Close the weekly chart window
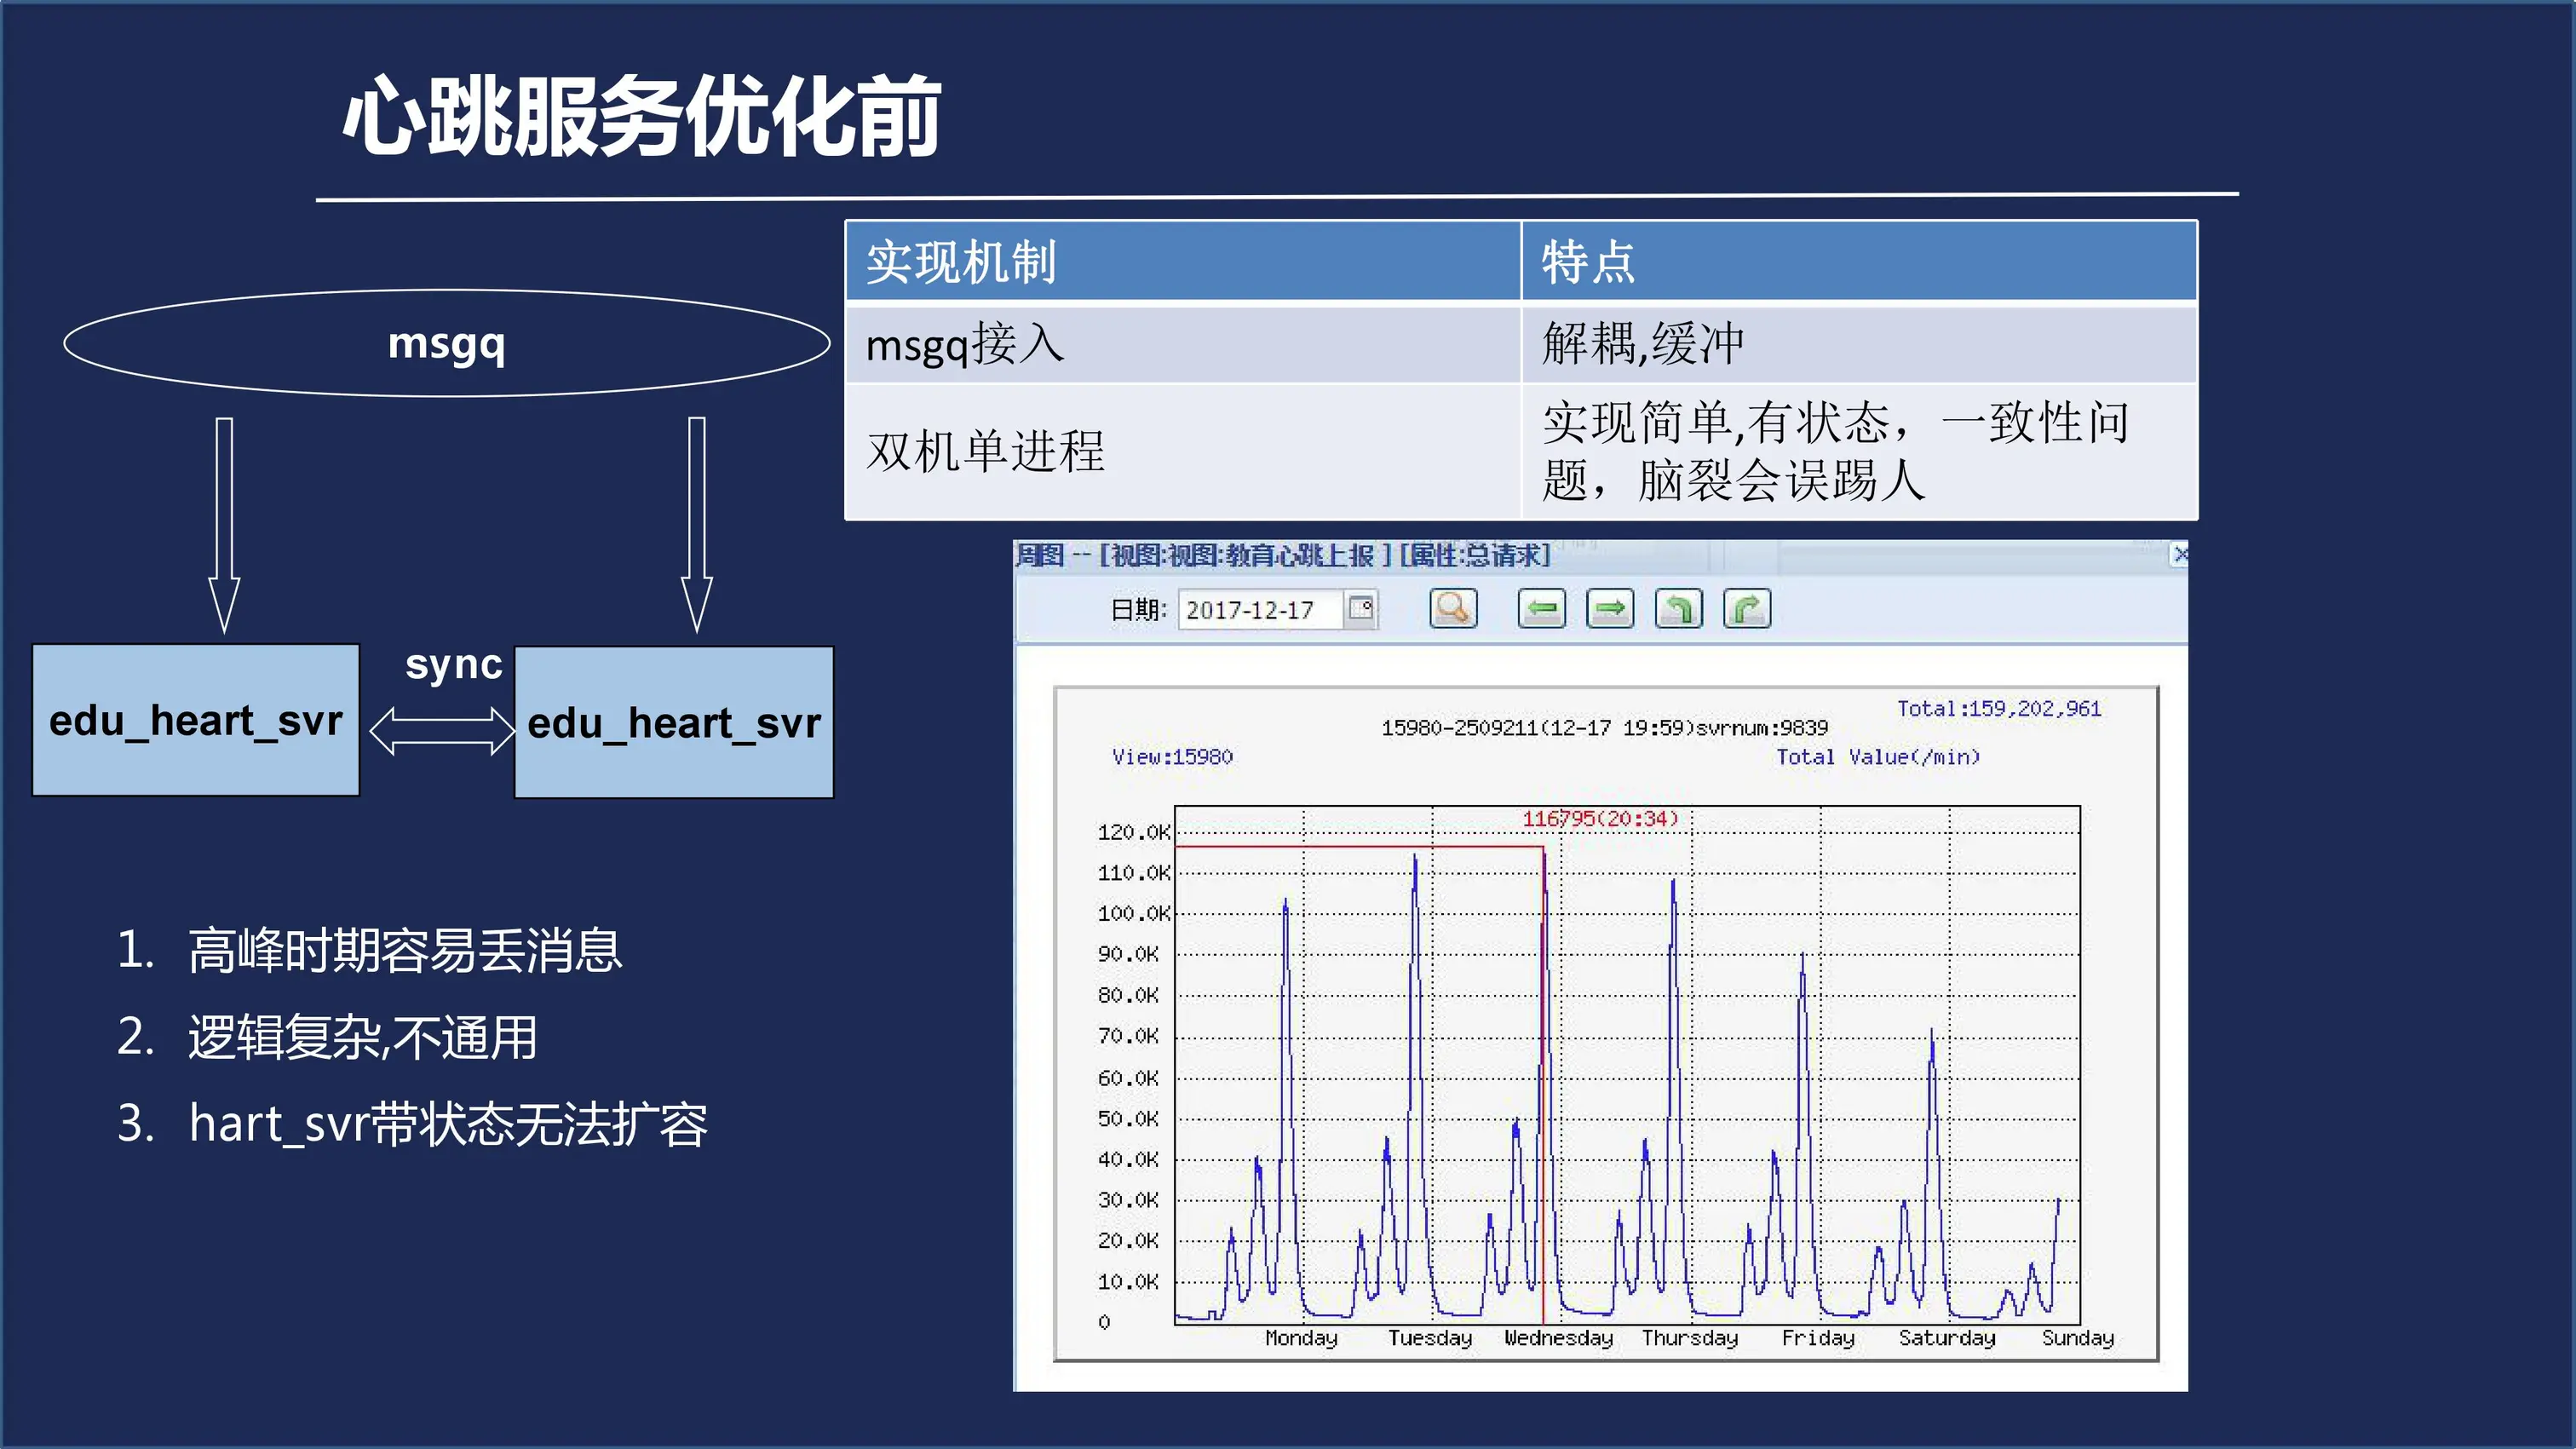Screen dimensions: 2576x1449 [2180, 554]
